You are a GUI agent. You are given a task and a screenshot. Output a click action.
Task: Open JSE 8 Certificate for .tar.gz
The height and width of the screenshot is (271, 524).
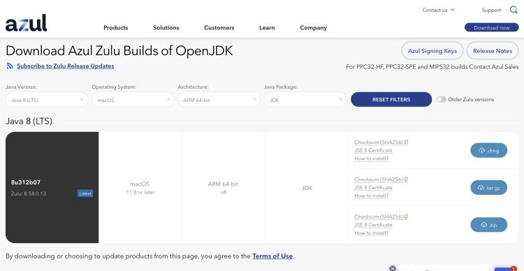(x=373, y=187)
